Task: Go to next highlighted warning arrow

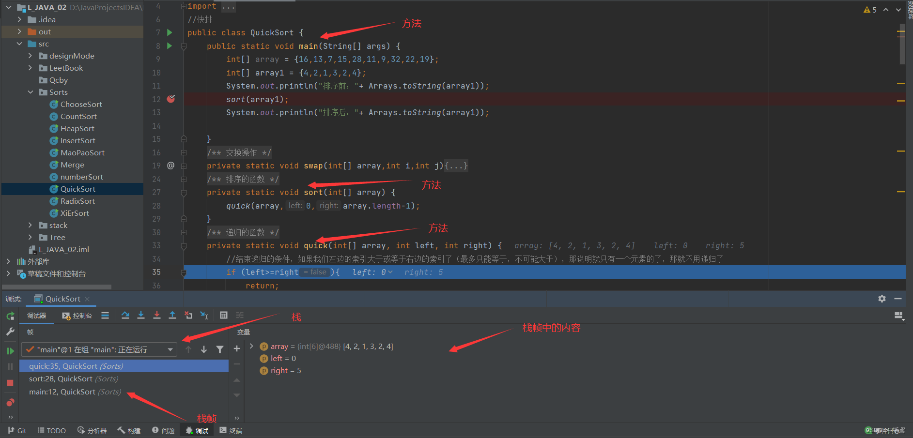Action: click(898, 10)
